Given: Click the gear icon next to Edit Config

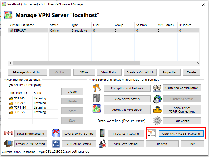Looking at the screenshot, I should (157, 121).
